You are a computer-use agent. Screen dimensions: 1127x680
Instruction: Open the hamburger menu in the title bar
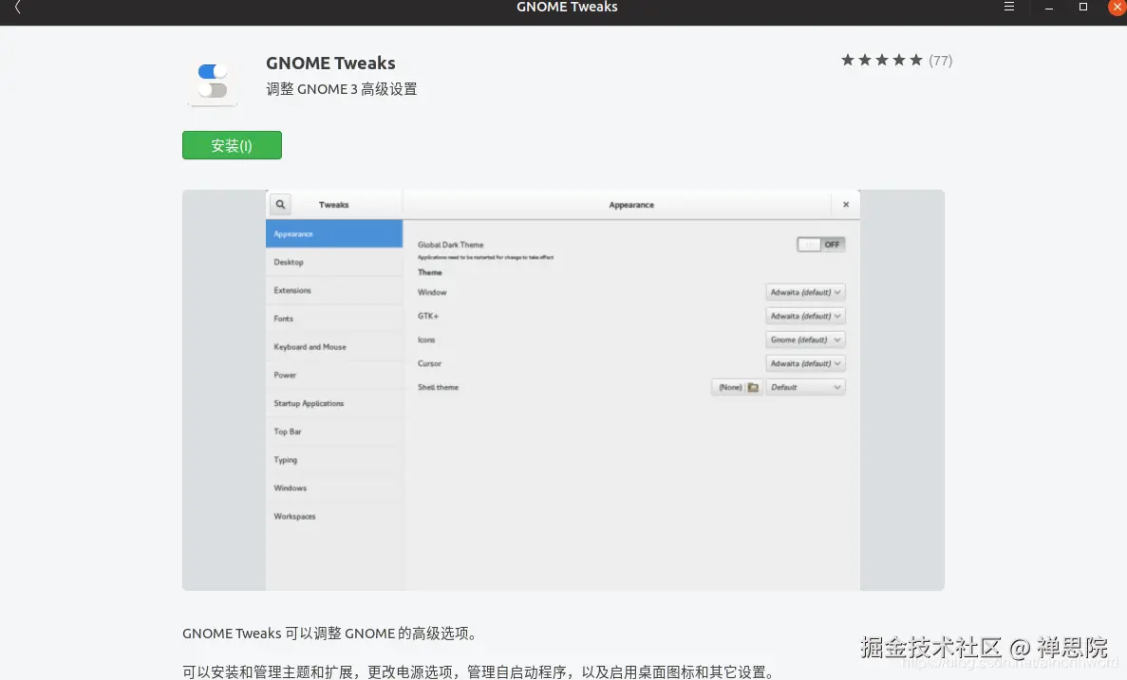pyautogui.click(x=1009, y=7)
